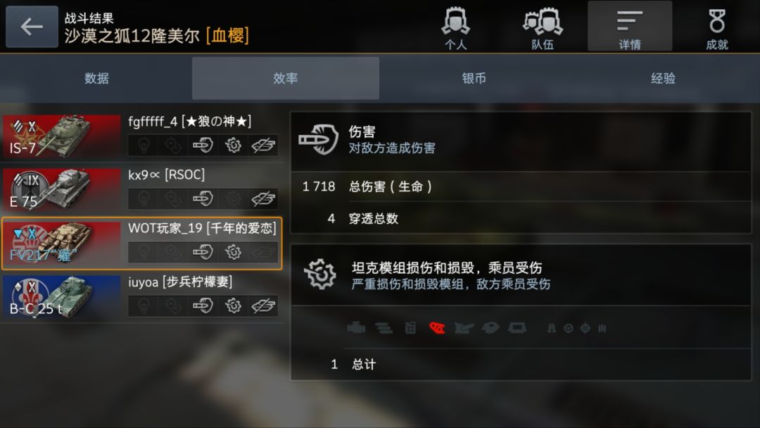Click the module gear icon in IS-7 row
This screenshot has width=760, height=428.
(x=233, y=145)
